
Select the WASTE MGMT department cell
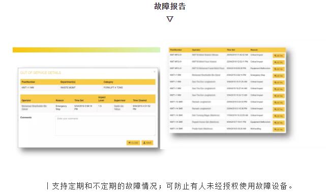tap(68, 88)
